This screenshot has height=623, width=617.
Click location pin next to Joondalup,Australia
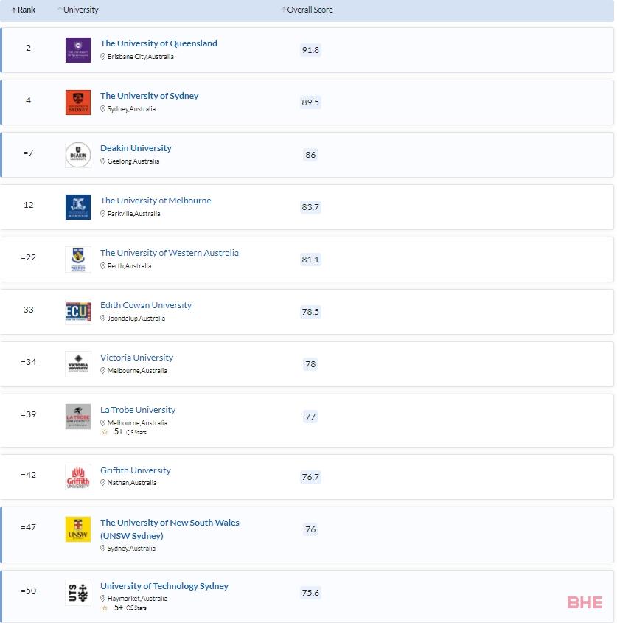coord(102,319)
